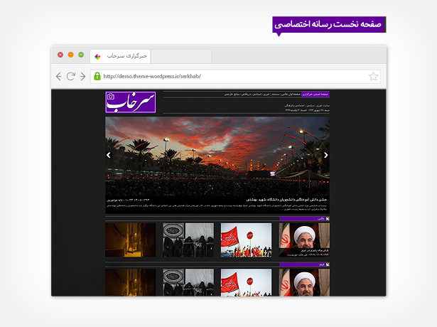Screen dimensions: 437x327
Task: Reload the page with refresh icon
Action: (x=70, y=77)
